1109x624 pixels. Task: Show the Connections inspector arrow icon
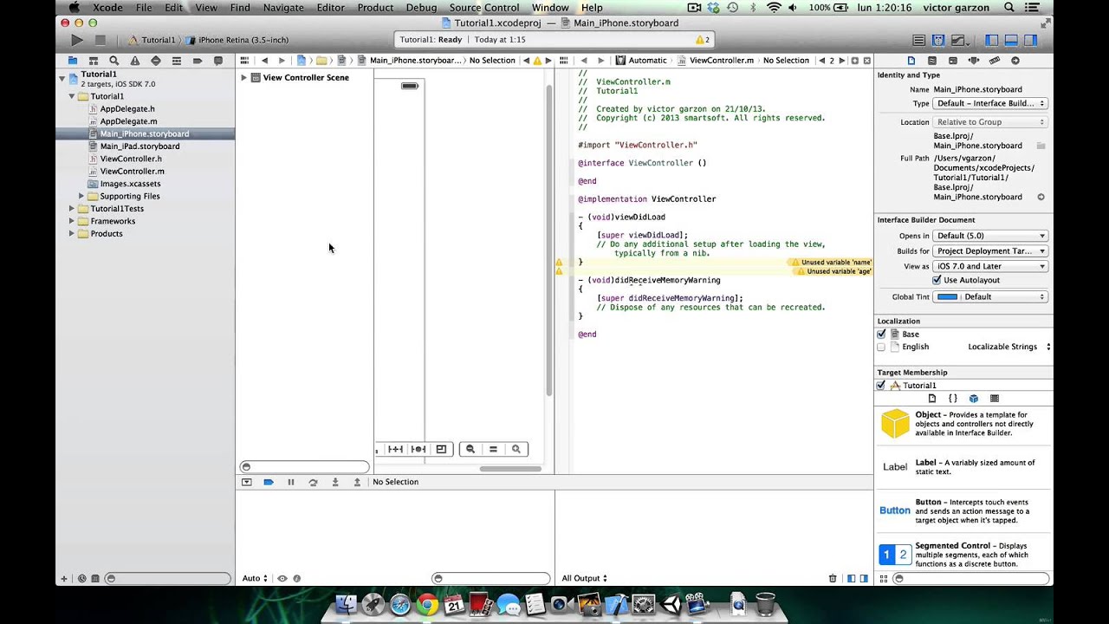tap(1015, 61)
